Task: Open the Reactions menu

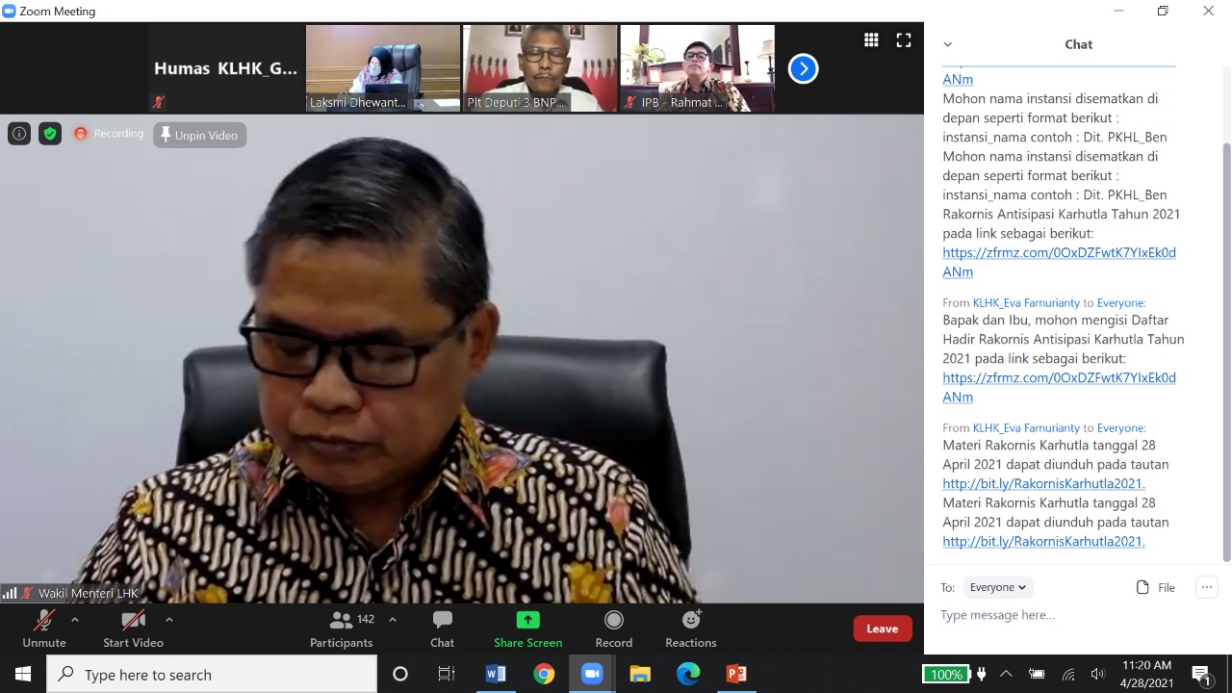Action: coord(690,629)
